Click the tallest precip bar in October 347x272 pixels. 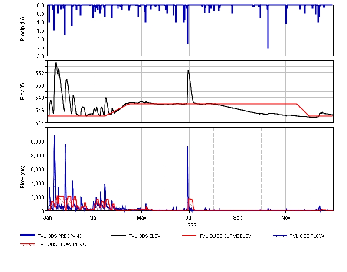coord(268,26)
